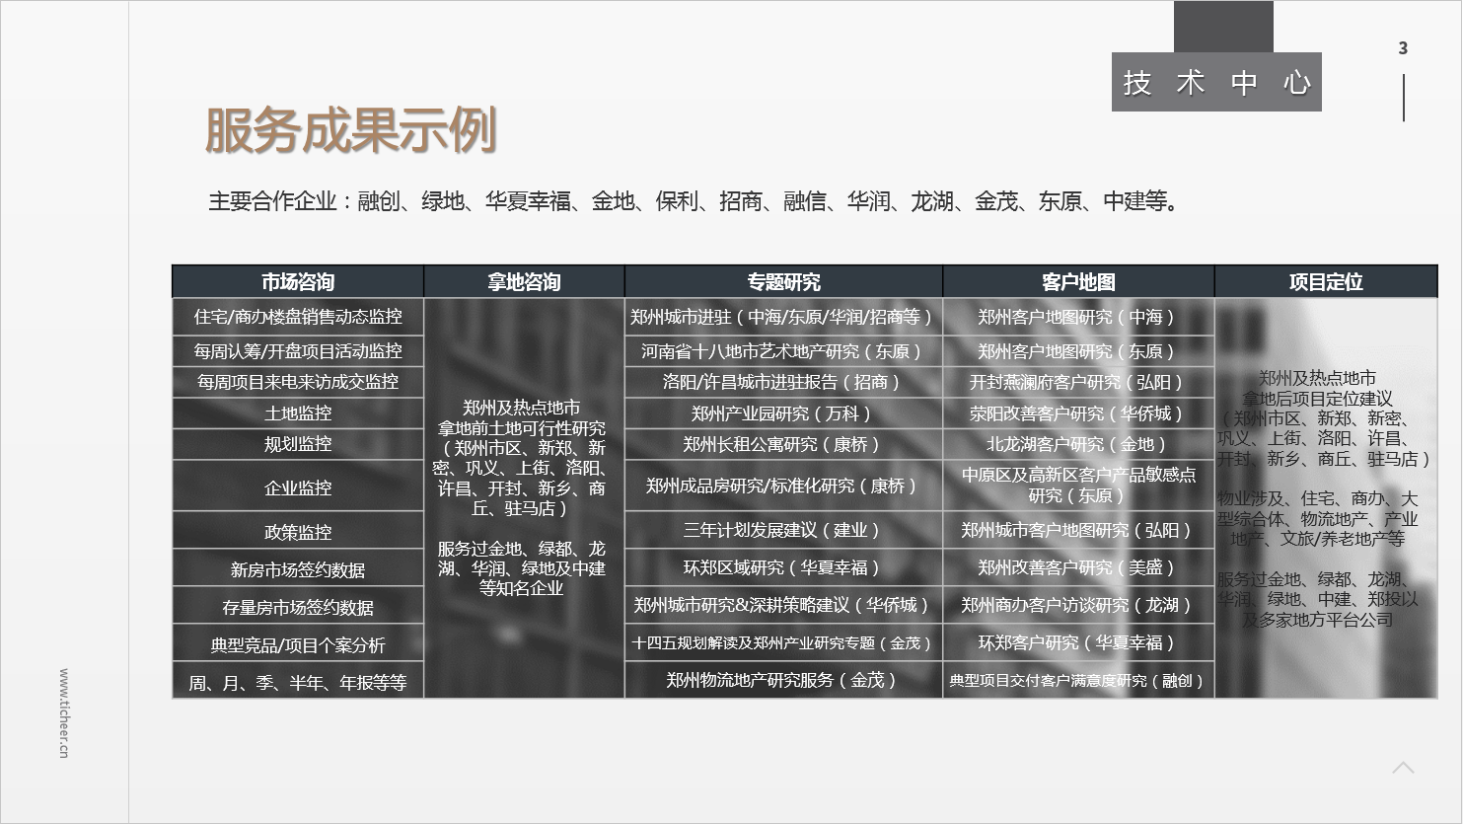The width and height of the screenshot is (1463, 824).
Task: Click the 典型项目交付客户满意度研究 cell
Action: [x=1078, y=680]
